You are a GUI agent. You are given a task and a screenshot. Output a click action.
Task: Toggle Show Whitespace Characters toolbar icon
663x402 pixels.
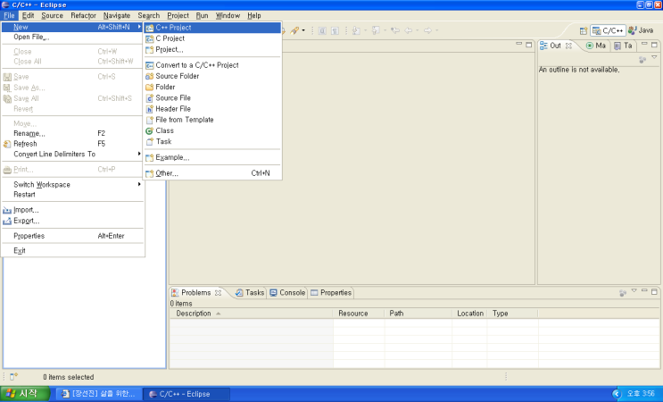pyautogui.click(x=335, y=30)
